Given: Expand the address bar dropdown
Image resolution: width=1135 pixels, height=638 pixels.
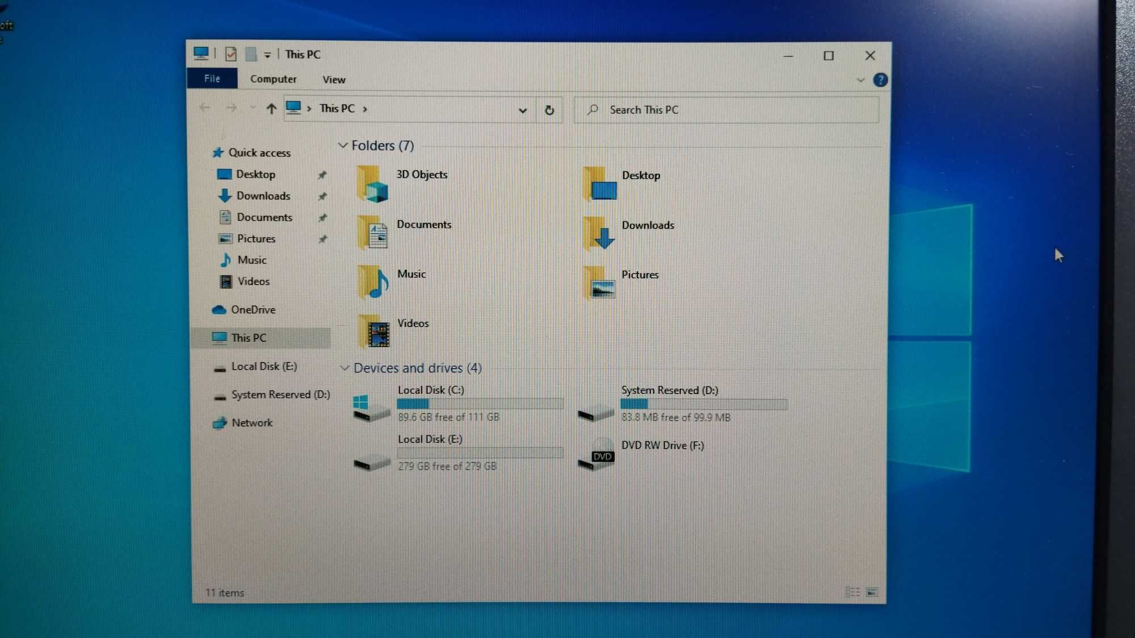Looking at the screenshot, I should tap(523, 109).
